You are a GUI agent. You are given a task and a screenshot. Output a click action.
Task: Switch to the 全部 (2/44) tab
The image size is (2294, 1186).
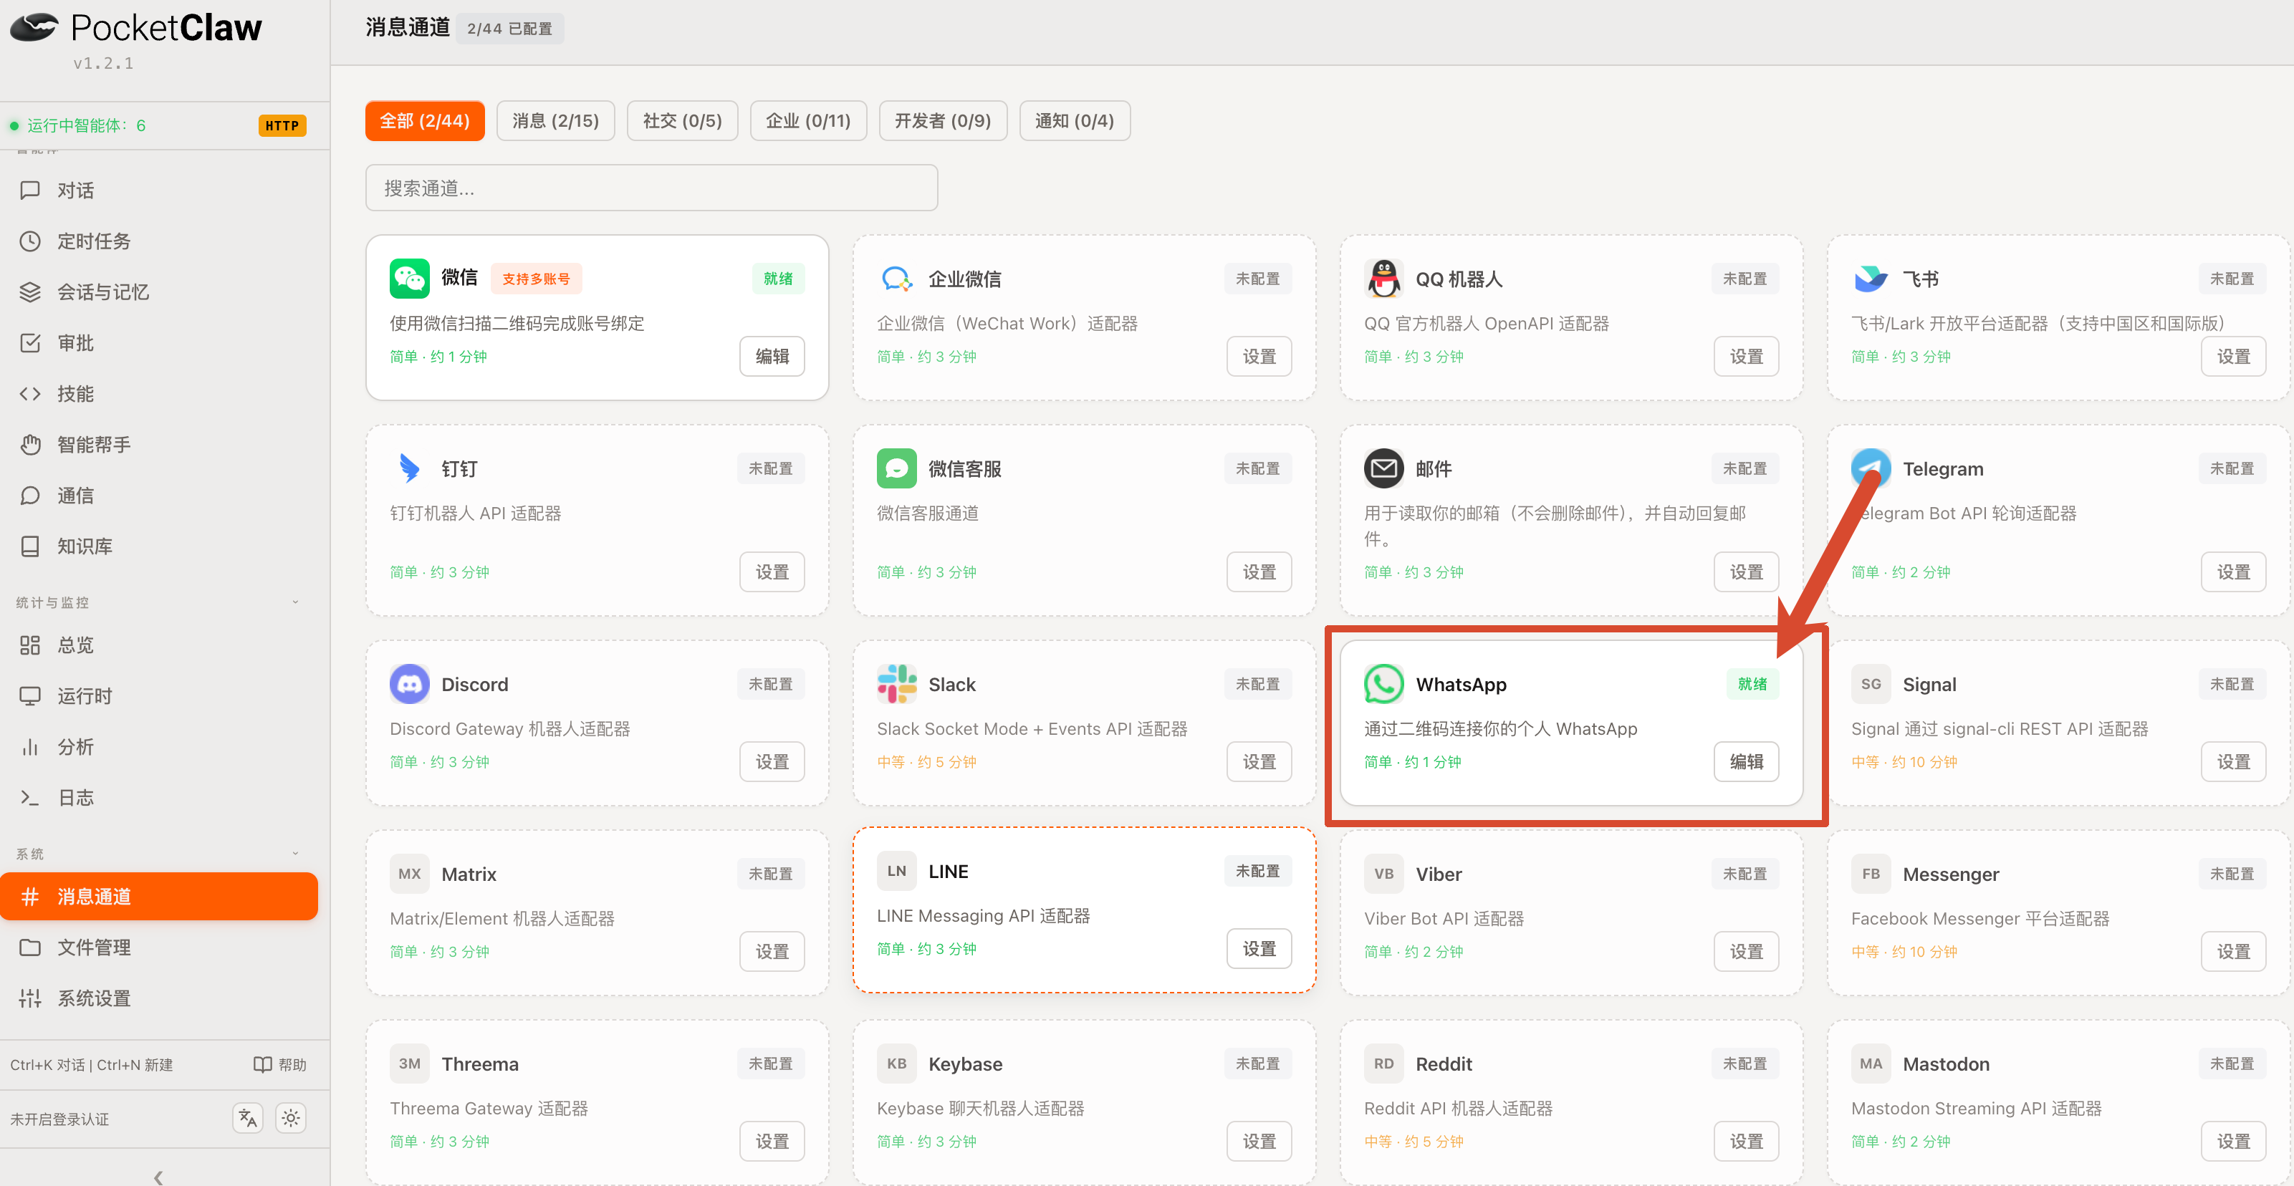(x=425, y=120)
